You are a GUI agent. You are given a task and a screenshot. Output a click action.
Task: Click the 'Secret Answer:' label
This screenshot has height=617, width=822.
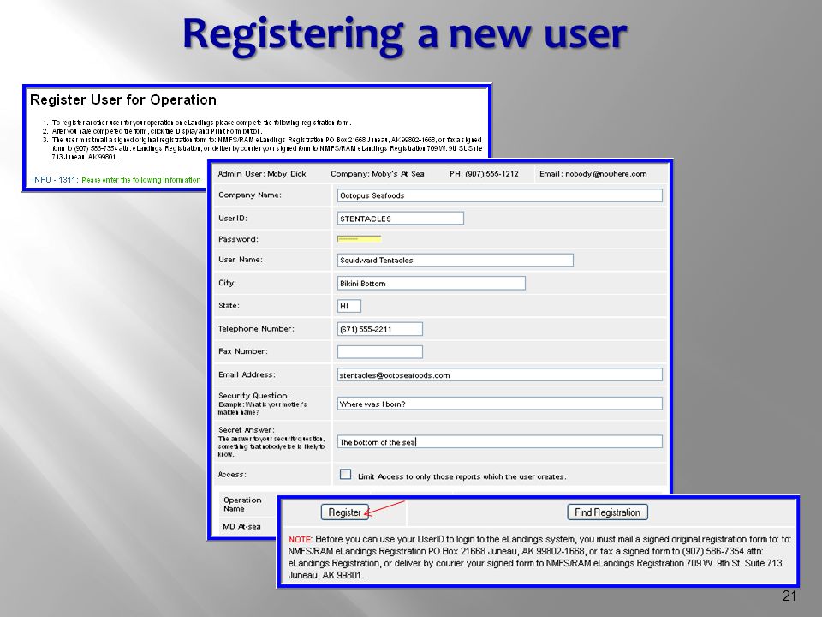point(247,429)
